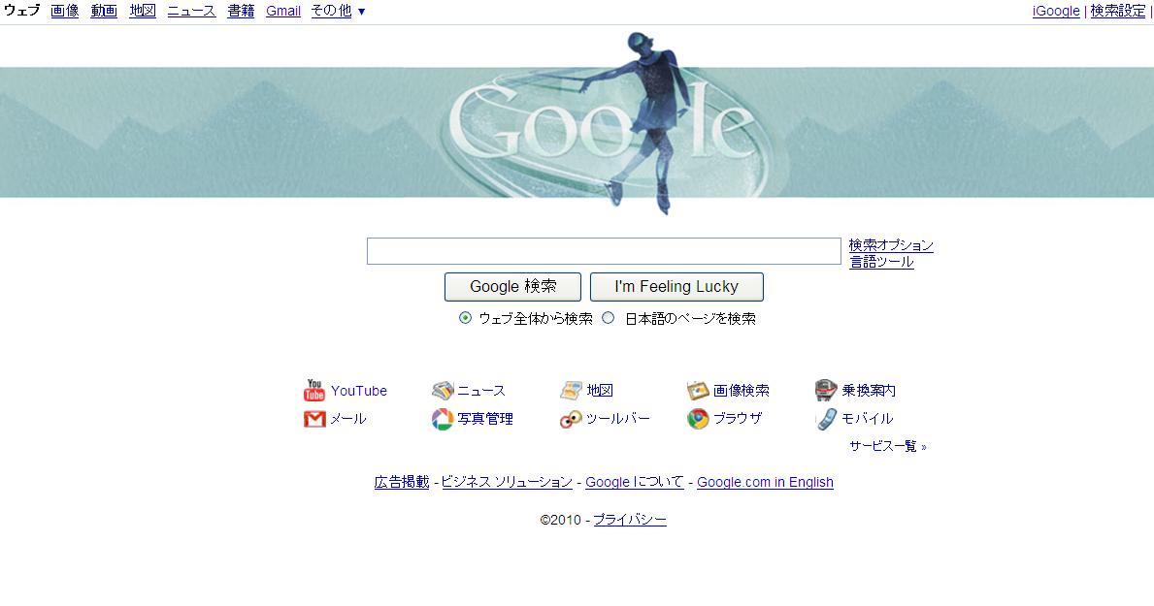The height and width of the screenshot is (606, 1154).
Task: Click the I'm Feeling Lucky button
Action: tap(676, 287)
